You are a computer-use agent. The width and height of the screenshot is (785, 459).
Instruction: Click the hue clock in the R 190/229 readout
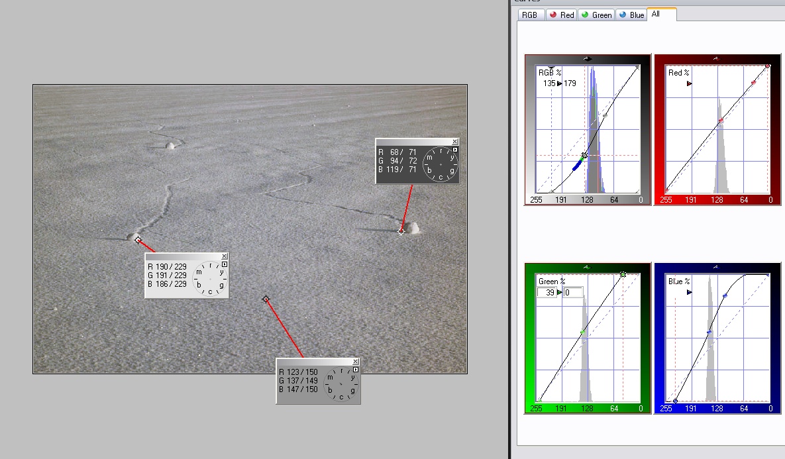(210, 279)
